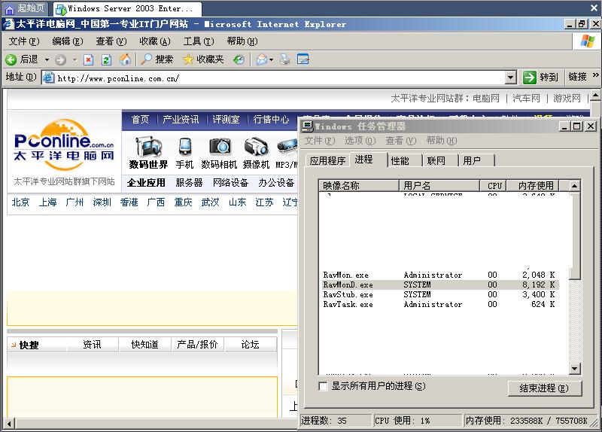Open the 广州 city link

point(74,202)
